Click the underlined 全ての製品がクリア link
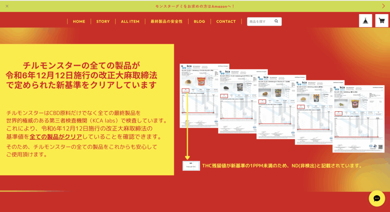This screenshot has height=212, width=390. [x=56, y=137]
